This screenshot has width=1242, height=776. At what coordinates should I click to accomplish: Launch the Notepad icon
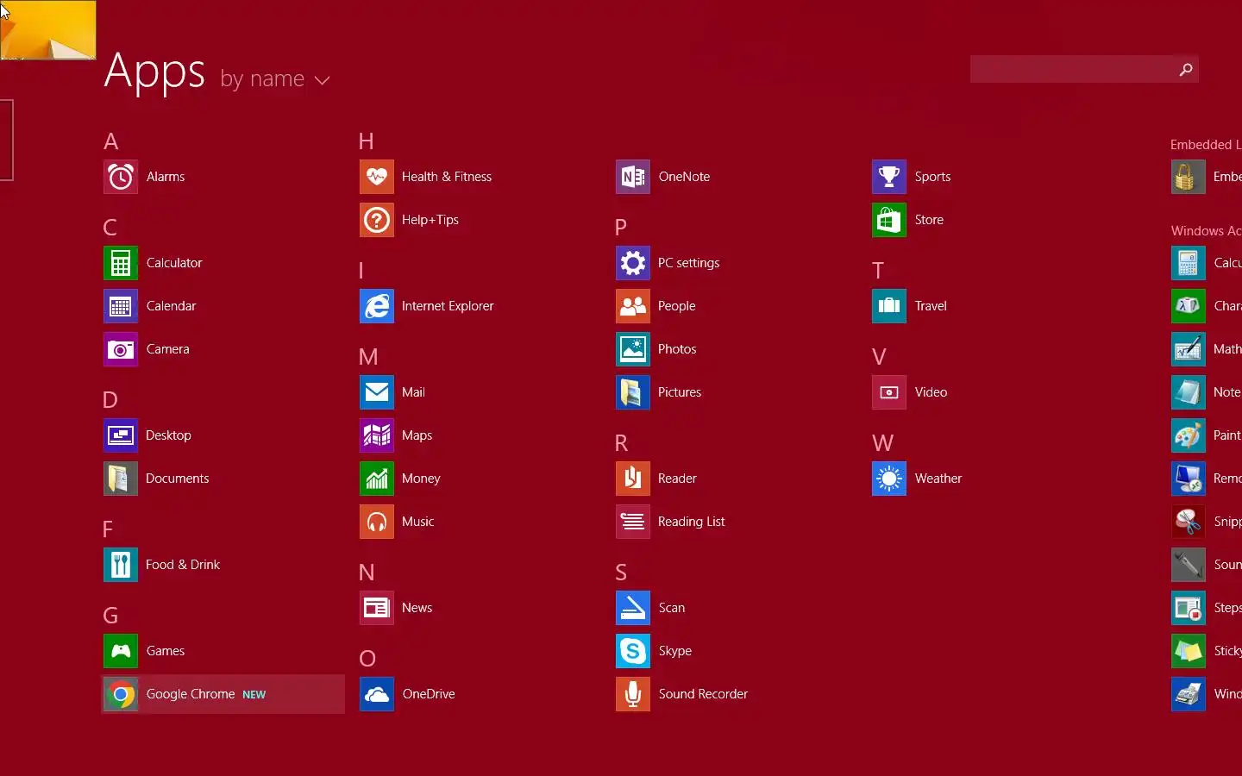click(x=1189, y=392)
